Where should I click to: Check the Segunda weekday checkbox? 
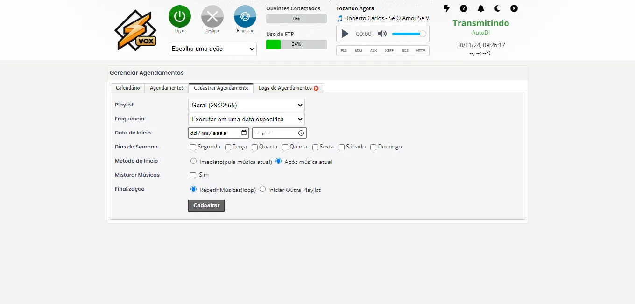193,147
